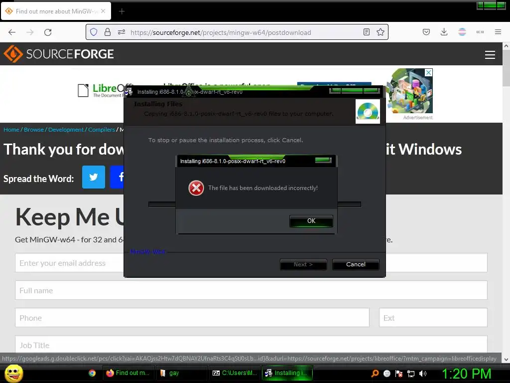Image resolution: width=510 pixels, height=383 pixels.
Task: Click the Full name input field
Action: click(x=251, y=290)
